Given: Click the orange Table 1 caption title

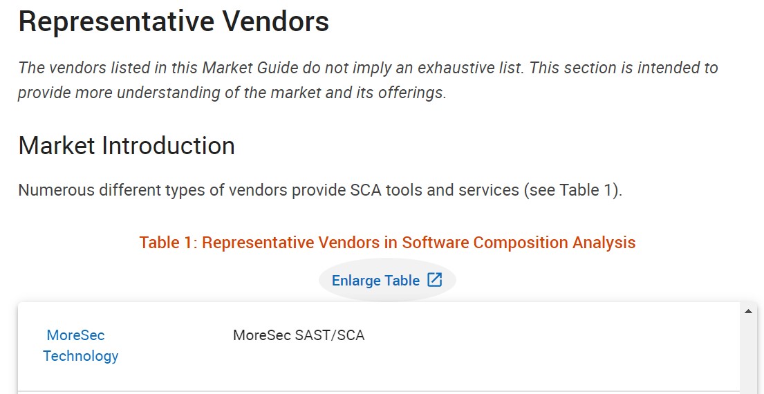Looking at the screenshot, I should (387, 243).
